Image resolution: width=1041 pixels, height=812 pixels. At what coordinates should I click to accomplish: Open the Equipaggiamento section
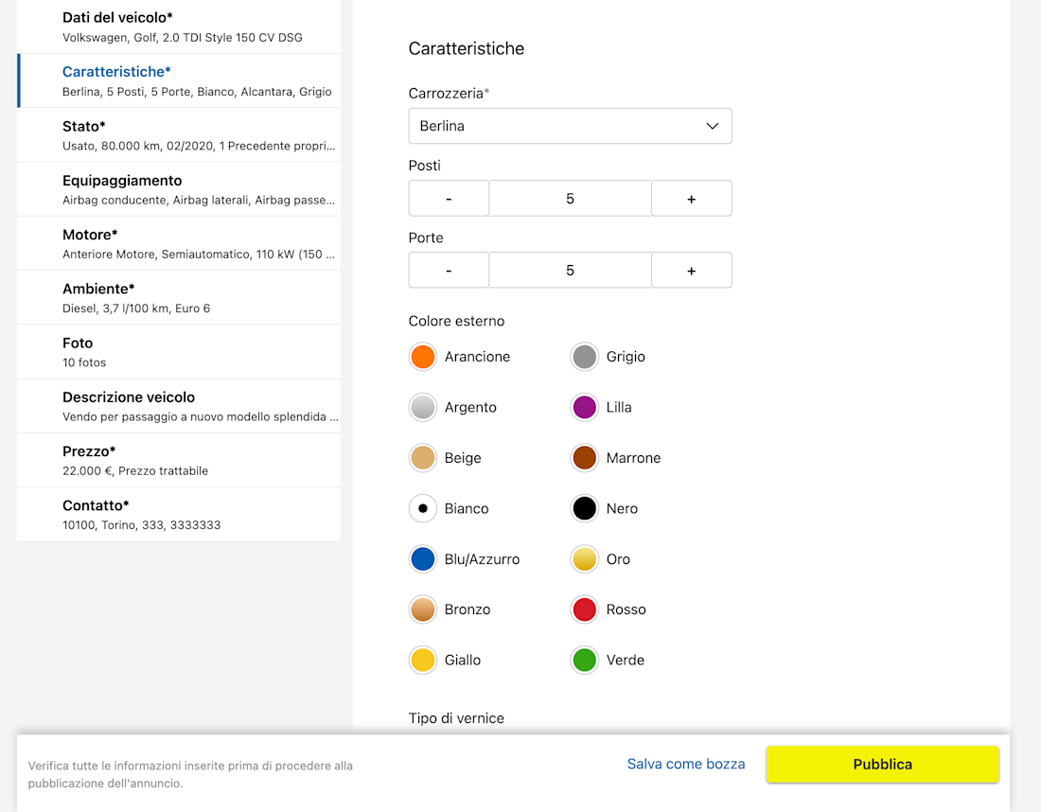tap(179, 189)
